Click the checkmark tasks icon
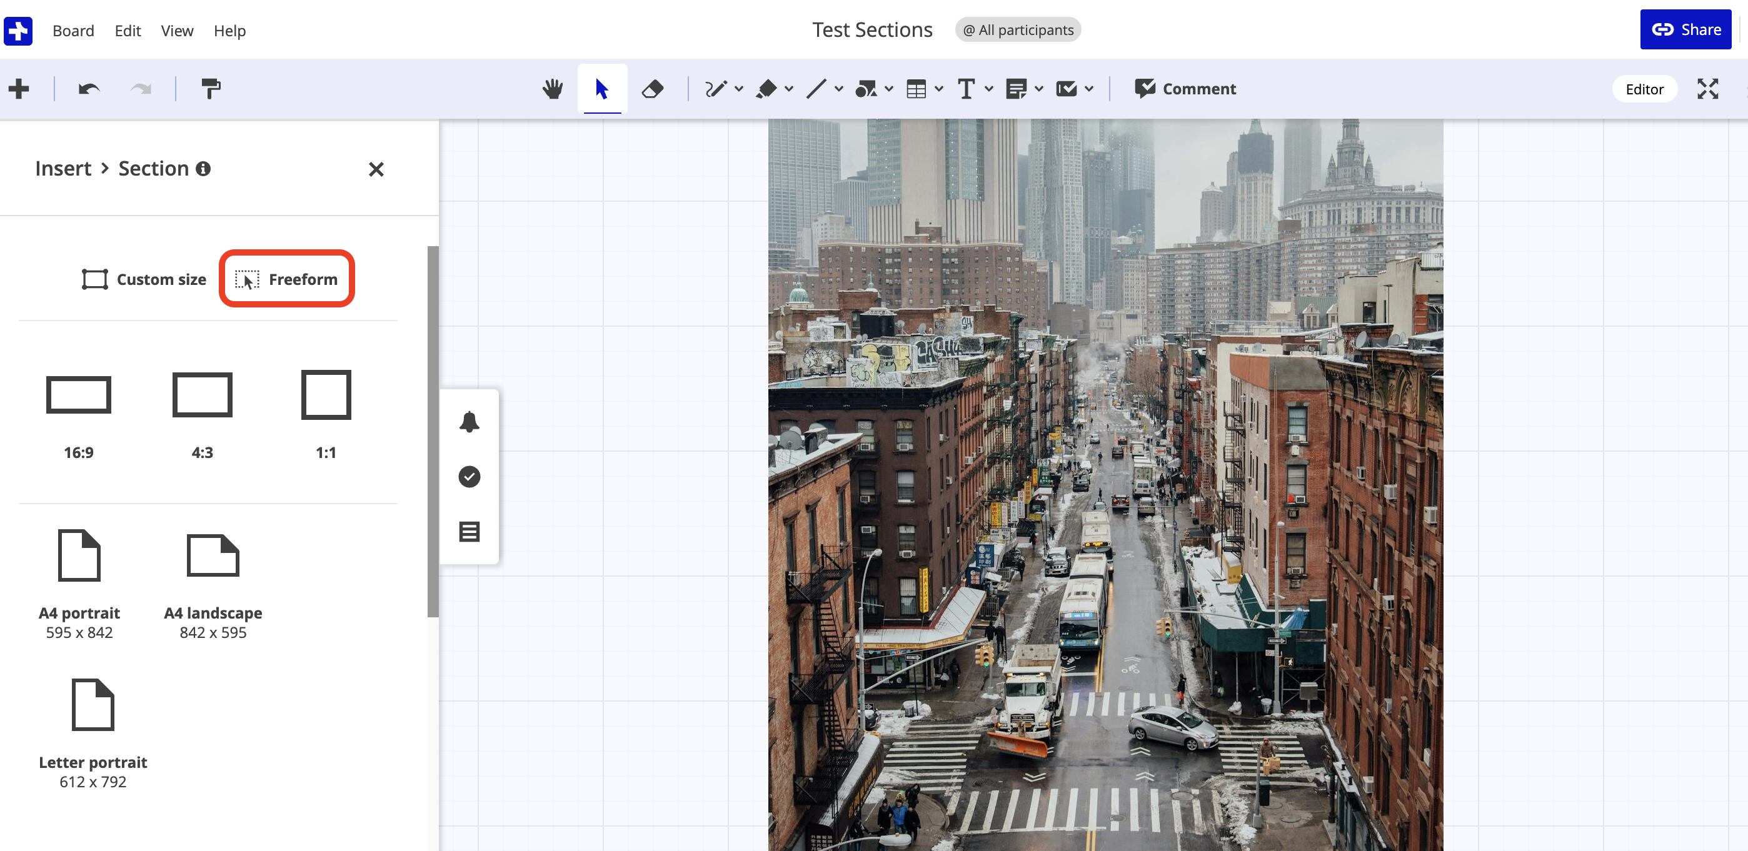 click(x=469, y=477)
